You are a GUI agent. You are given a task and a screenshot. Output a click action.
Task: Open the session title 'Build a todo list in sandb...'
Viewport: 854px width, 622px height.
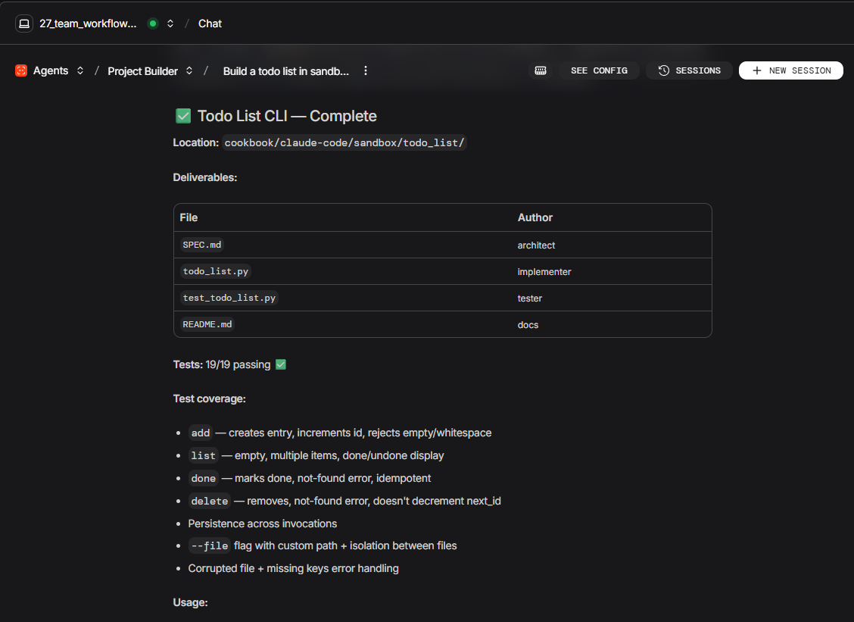point(286,71)
